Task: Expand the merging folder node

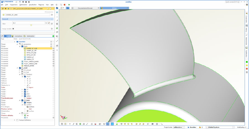Action: click(x=22, y=102)
